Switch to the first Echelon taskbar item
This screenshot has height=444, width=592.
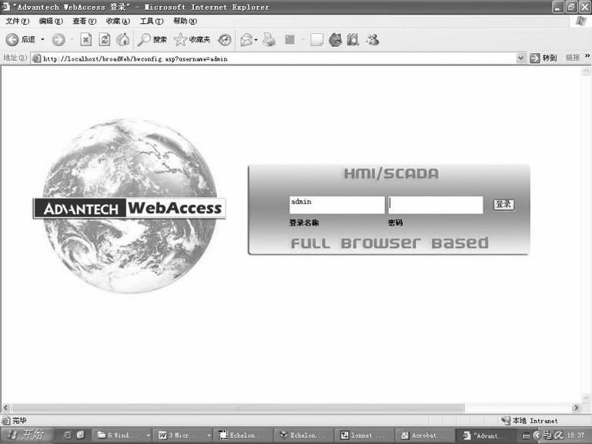pyautogui.click(x=243, y=436)
